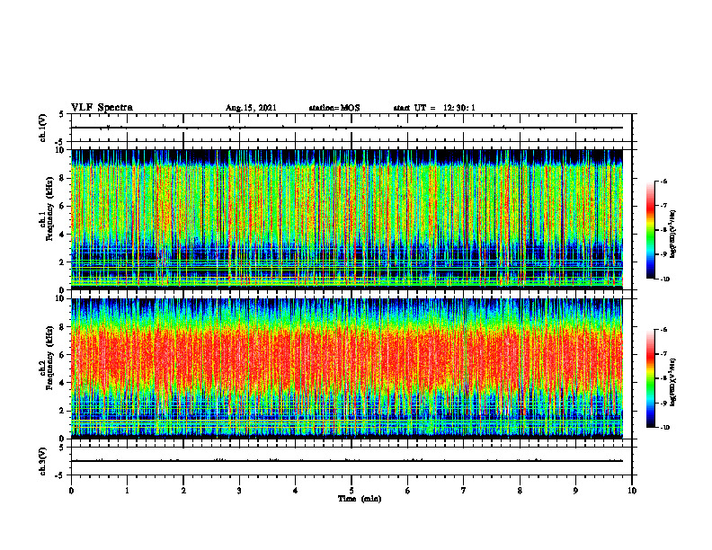Click ch.2 frequency tick "2"
The image size is (712, 550).
click(64, 411)
